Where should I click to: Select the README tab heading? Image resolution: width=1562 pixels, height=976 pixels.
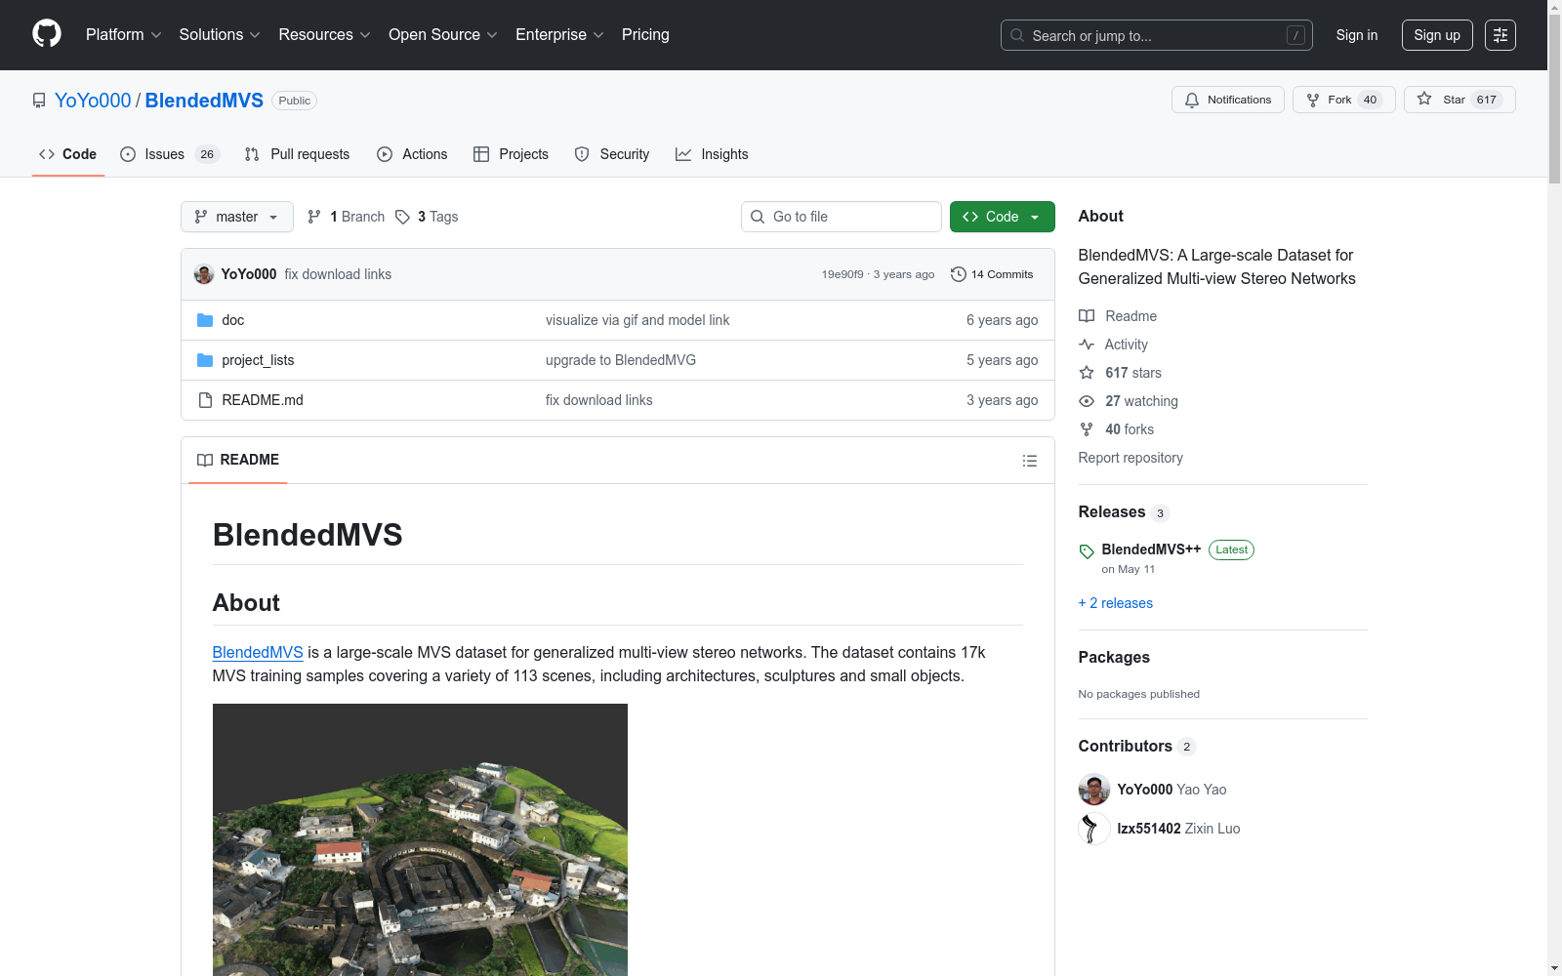(238, 460)
